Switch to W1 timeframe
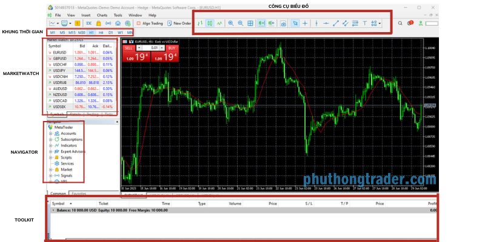Screen dimensions: 485x242 coord(120,33)
